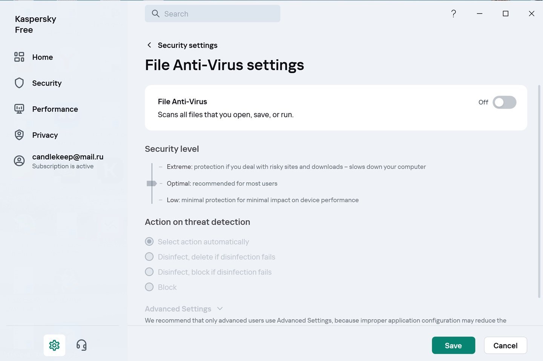Select the Block radio button
543x361 pixels.
point(149,287)
